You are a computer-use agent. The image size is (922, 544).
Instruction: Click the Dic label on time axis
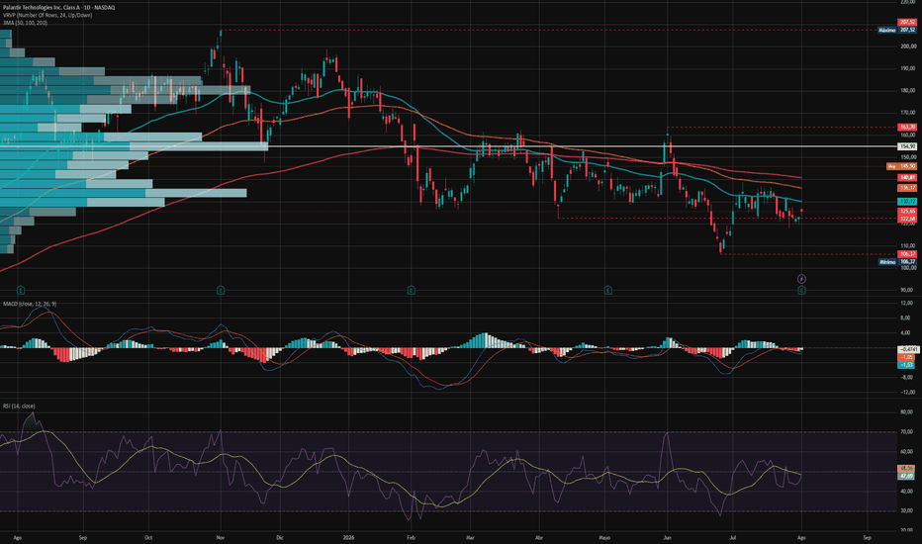tap(279, 537)
